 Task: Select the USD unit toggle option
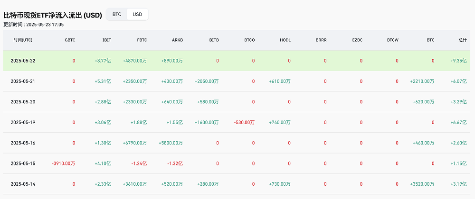tap(137, 14)
